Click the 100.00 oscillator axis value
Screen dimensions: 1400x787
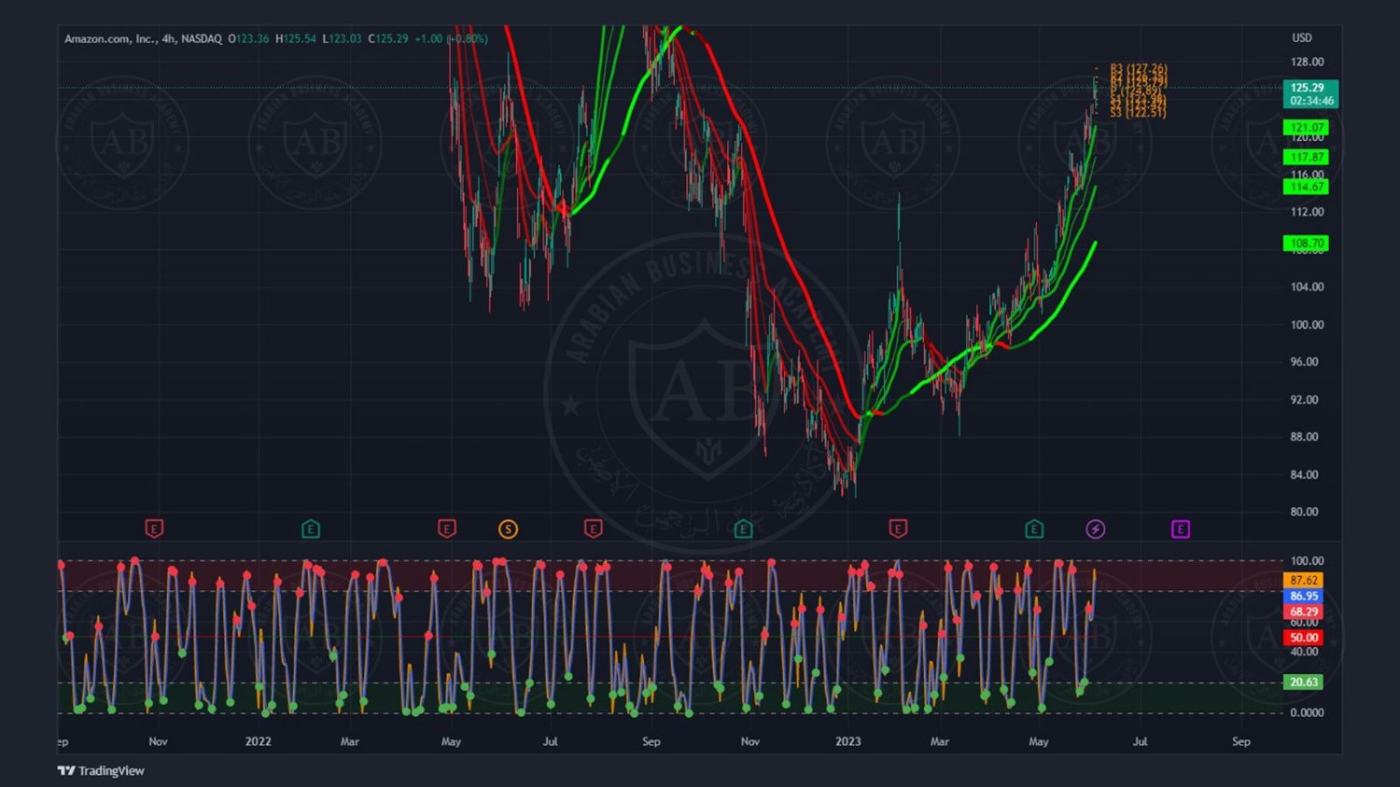pyautogui.click(x=1307, y=560)
